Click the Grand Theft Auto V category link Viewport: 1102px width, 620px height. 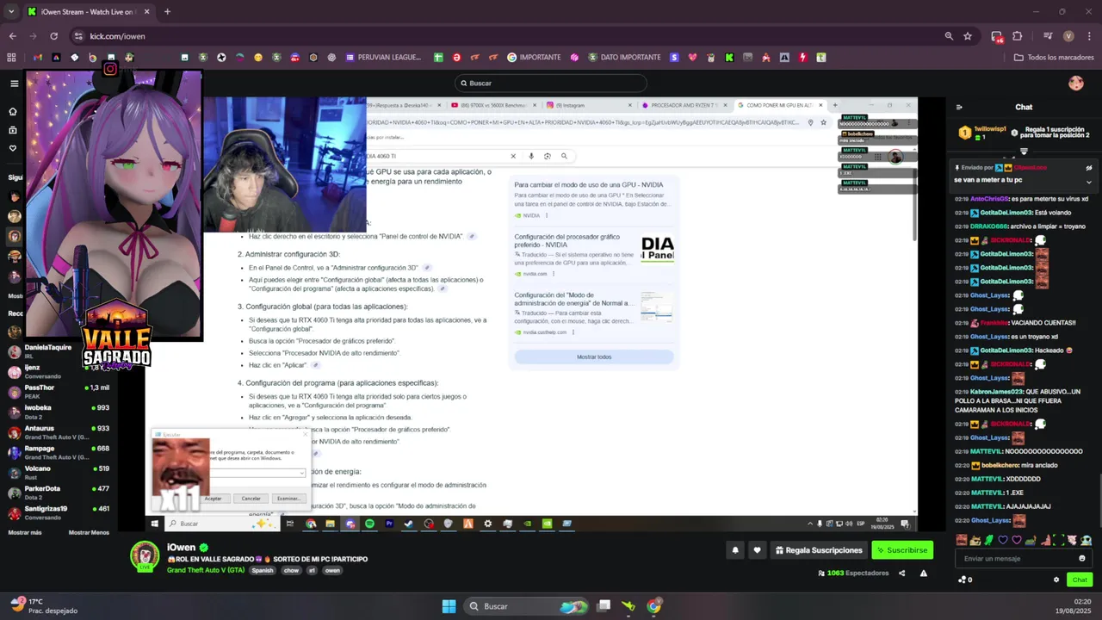coord(206,571)
